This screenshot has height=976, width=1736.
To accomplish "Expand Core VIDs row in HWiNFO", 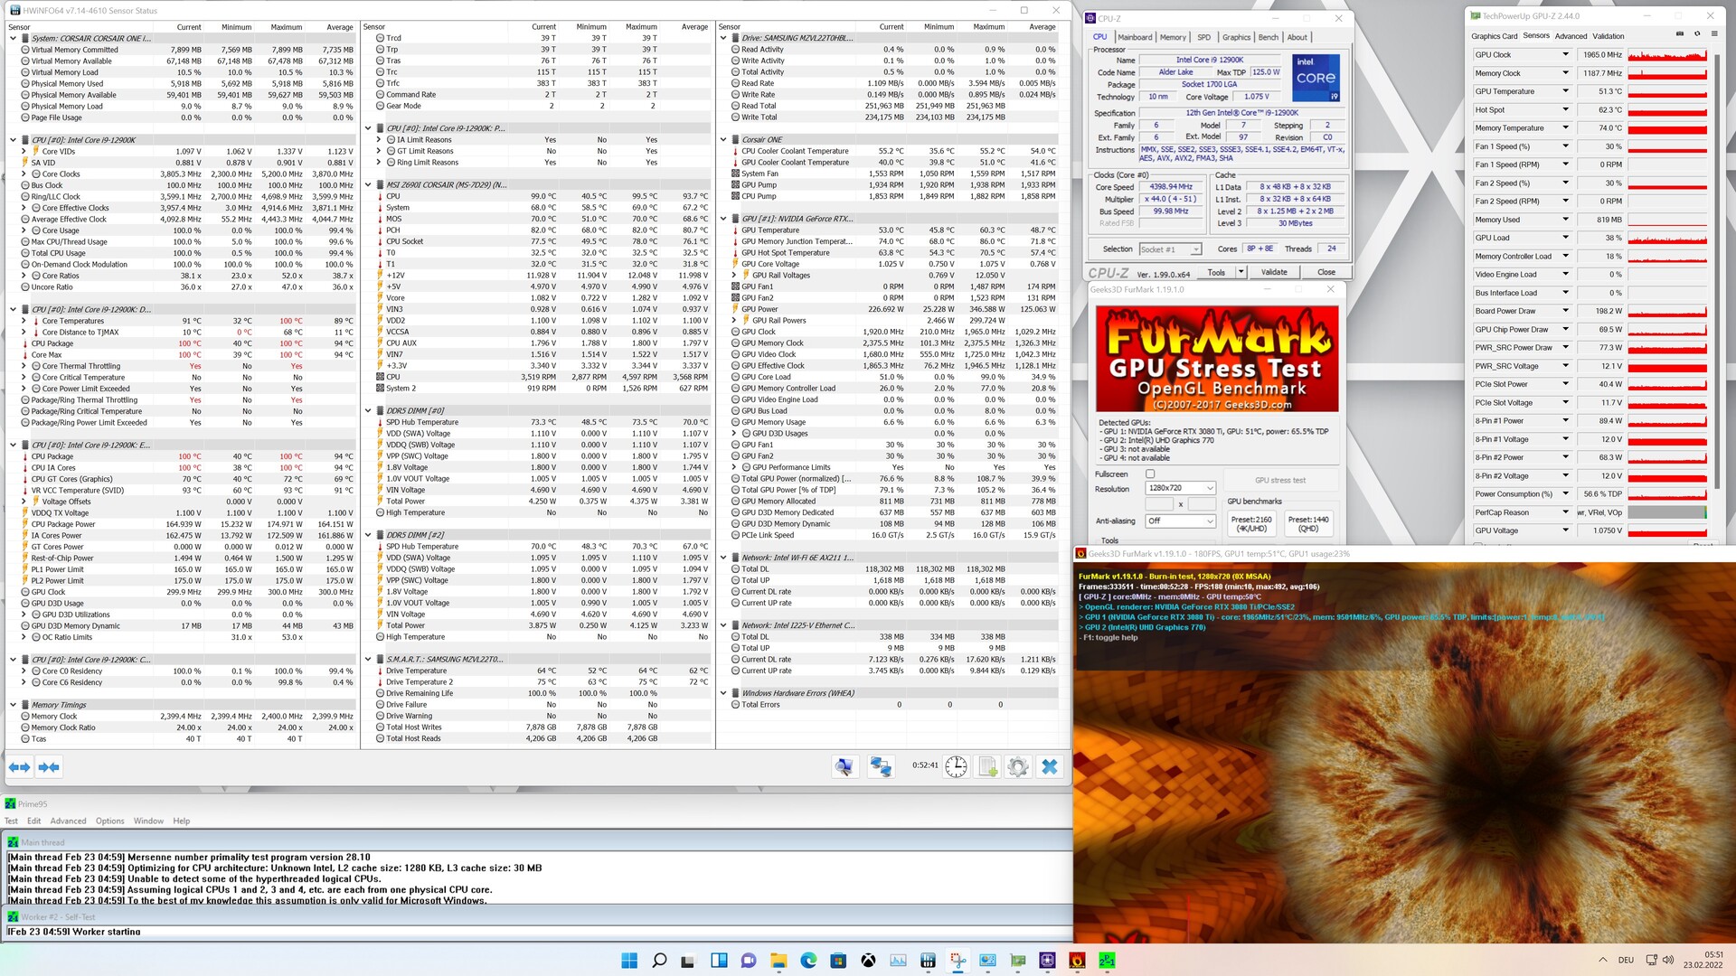I will (x=24, y=152).
